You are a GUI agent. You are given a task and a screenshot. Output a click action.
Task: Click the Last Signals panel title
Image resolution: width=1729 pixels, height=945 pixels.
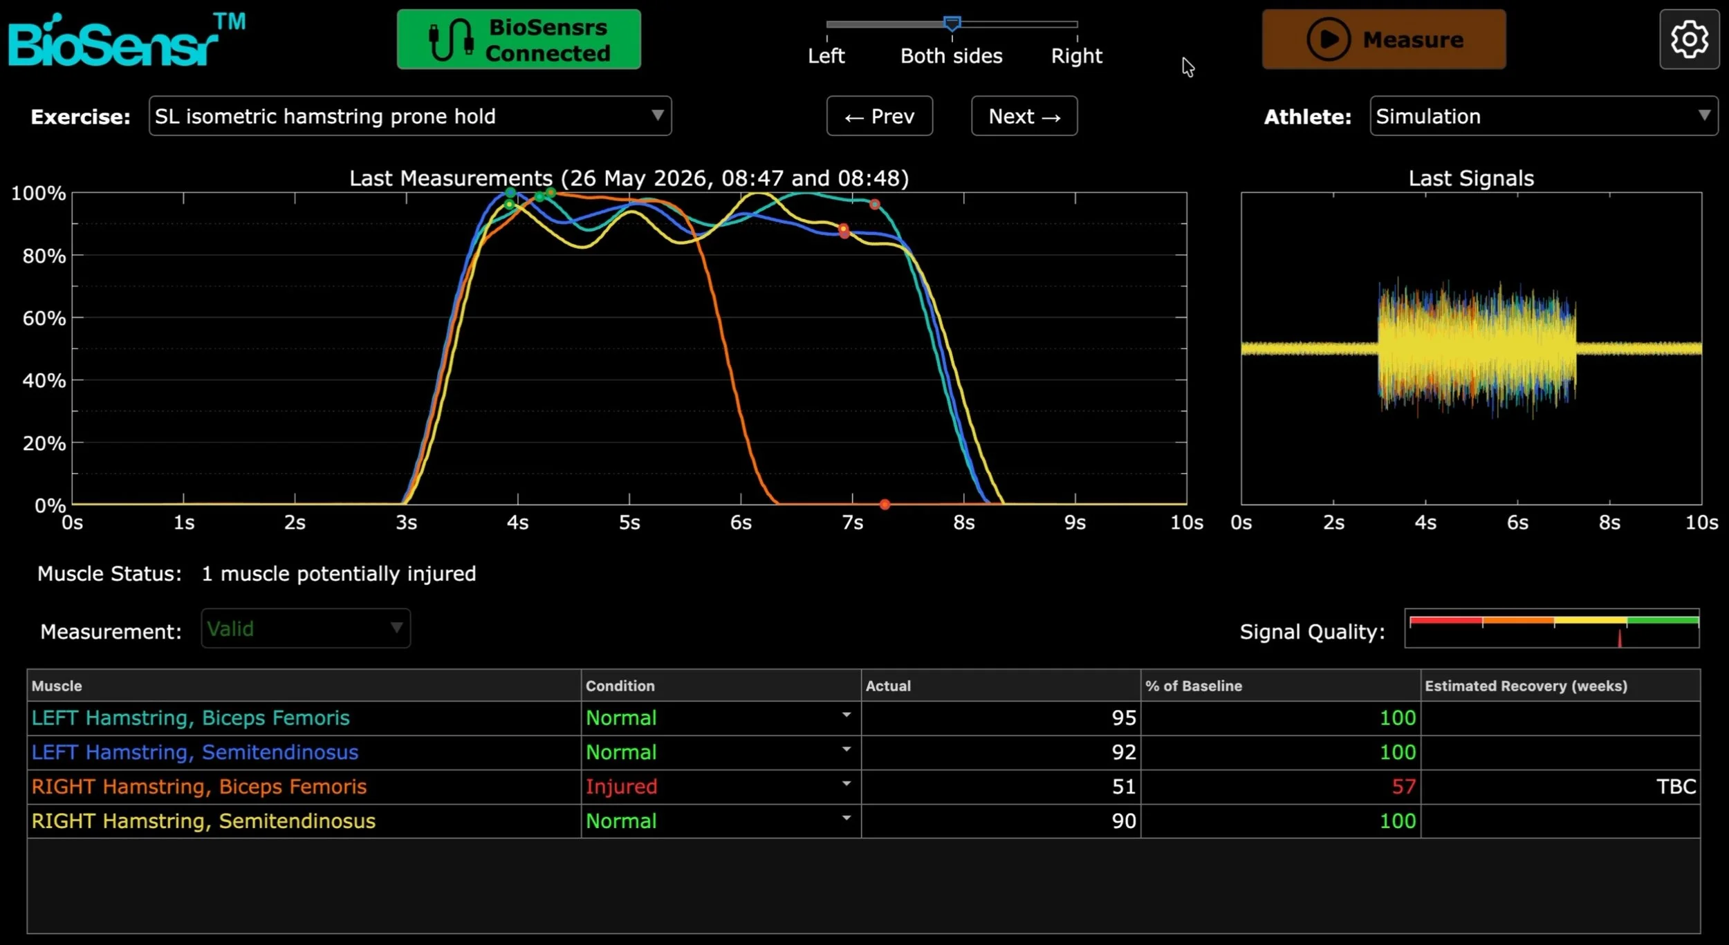(x=1471, y=178)
